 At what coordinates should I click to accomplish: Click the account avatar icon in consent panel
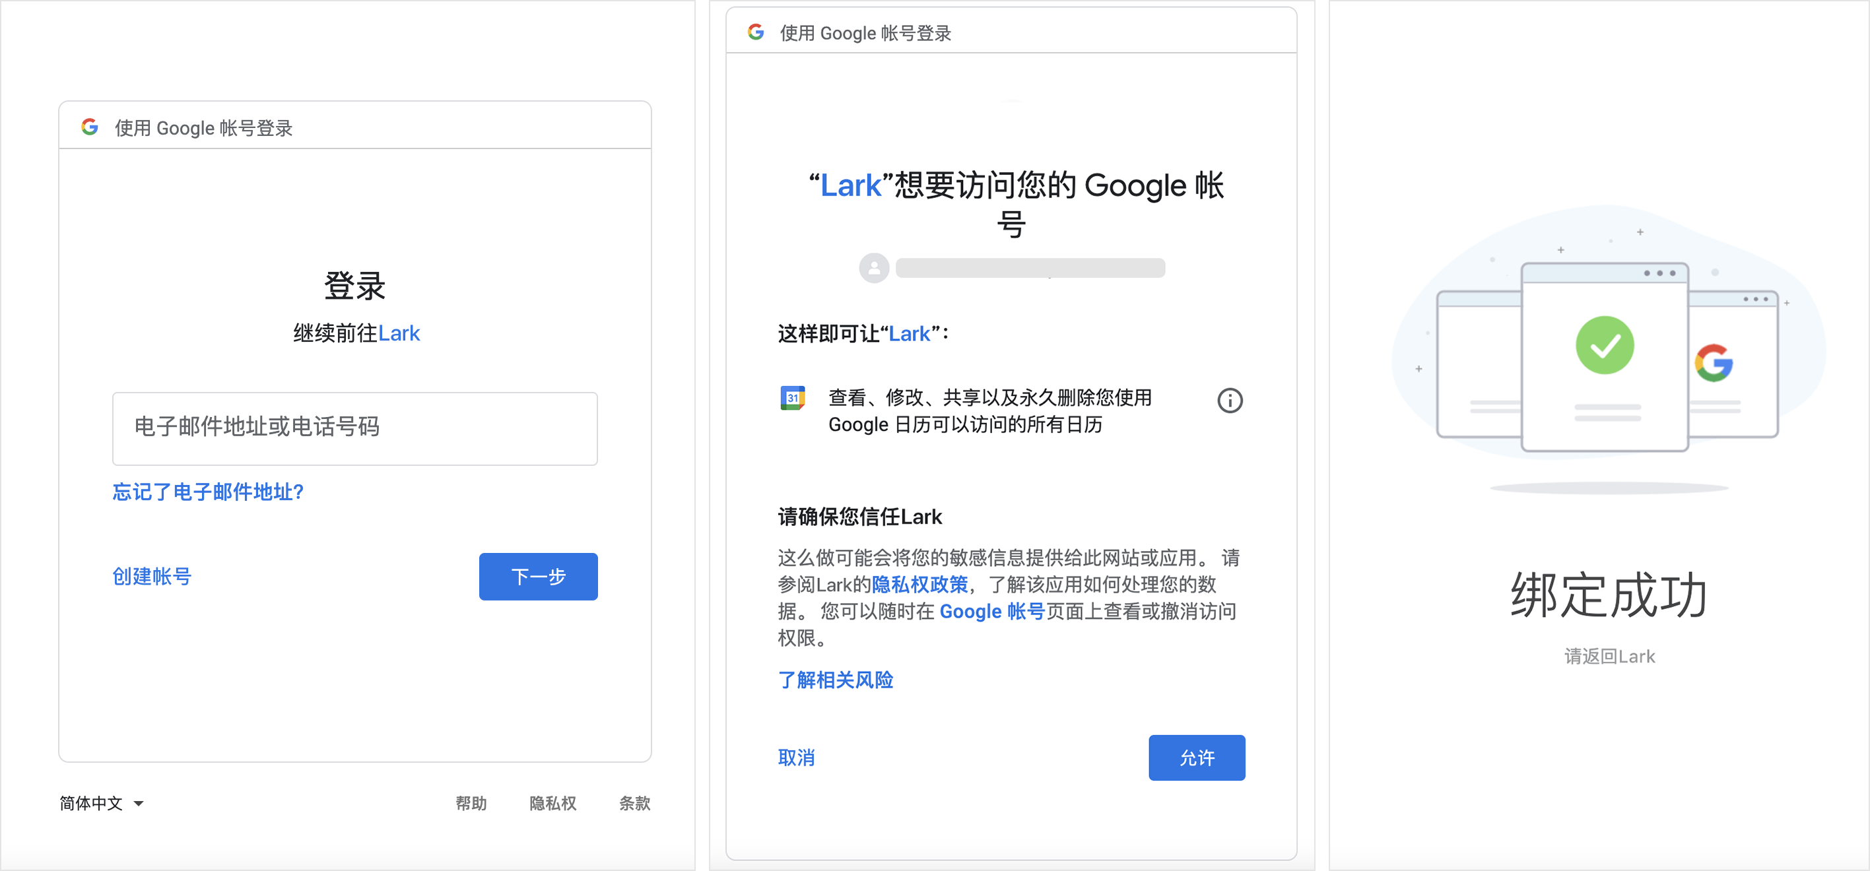click(874, 268)
